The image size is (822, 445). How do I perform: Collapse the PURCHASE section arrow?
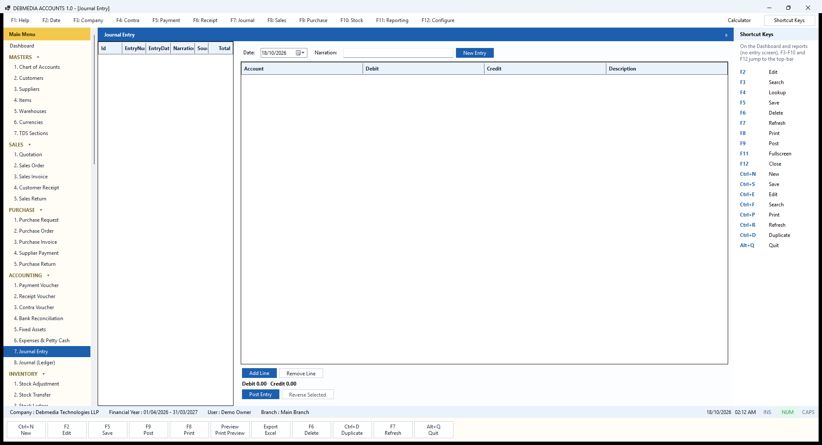click(41, 210)
